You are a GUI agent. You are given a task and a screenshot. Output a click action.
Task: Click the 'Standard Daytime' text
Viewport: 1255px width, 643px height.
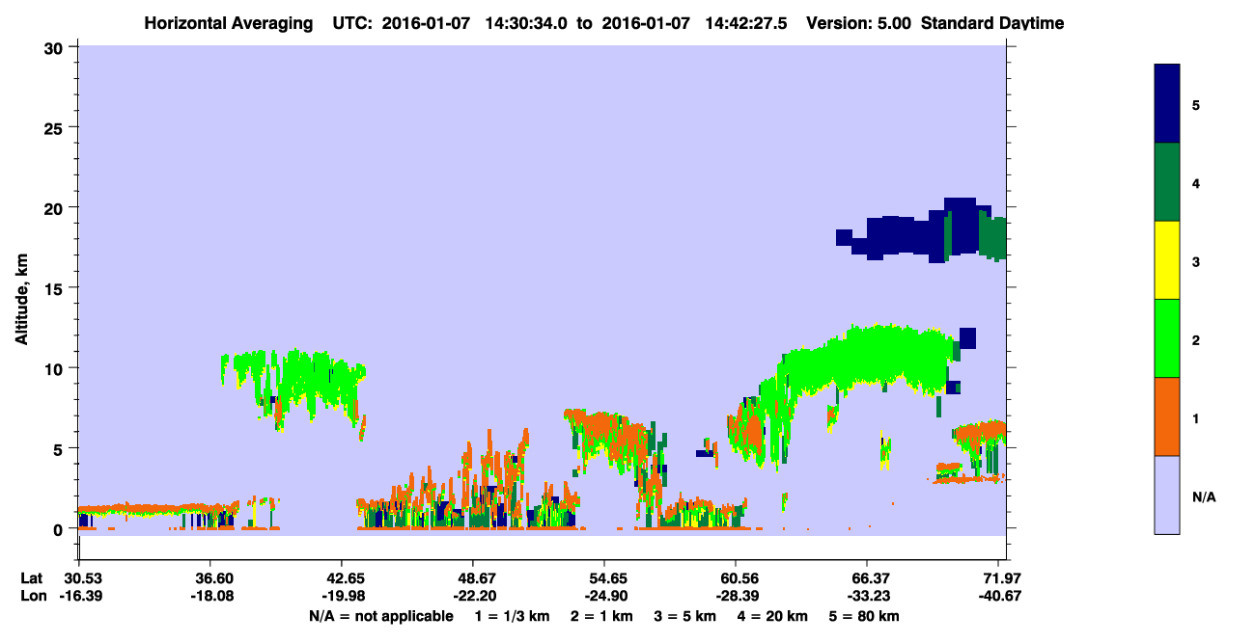coord(992,22)
